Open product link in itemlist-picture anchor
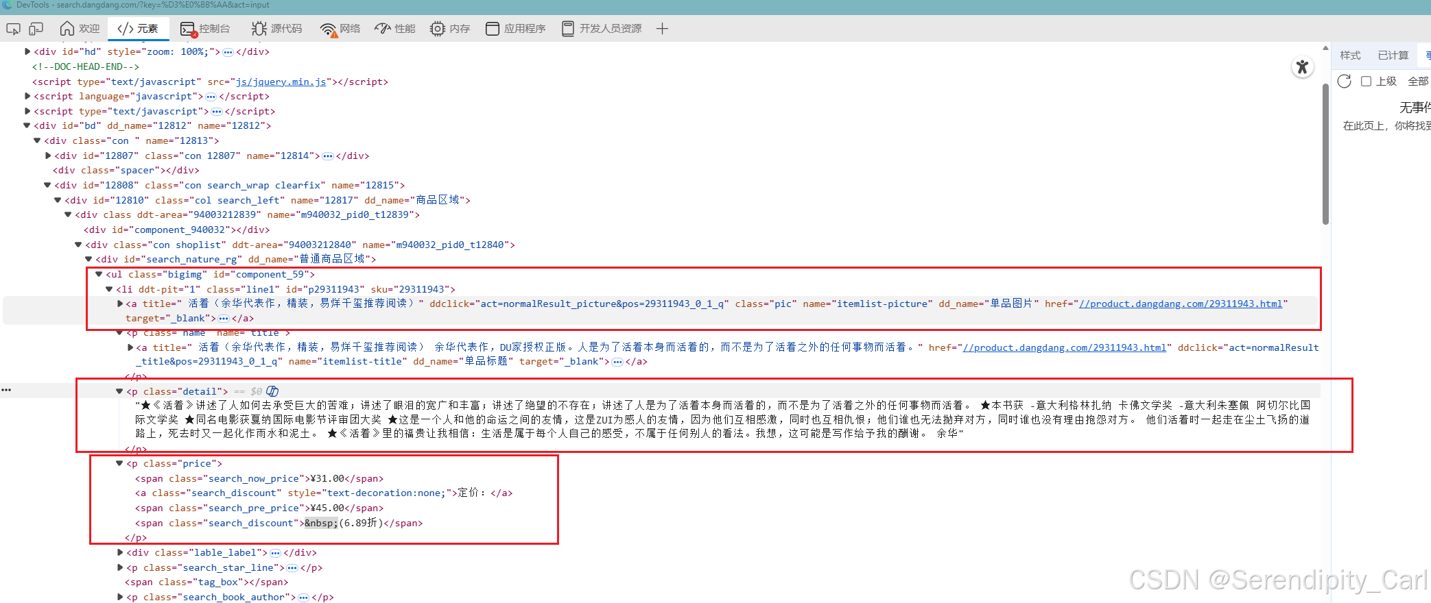1431x603 pixels. [x=1180, y=304]
